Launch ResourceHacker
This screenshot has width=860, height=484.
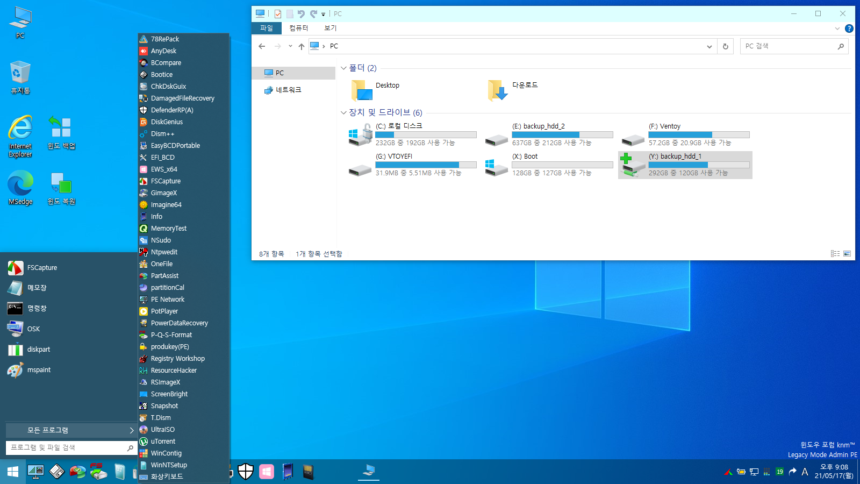pos(183,371)
